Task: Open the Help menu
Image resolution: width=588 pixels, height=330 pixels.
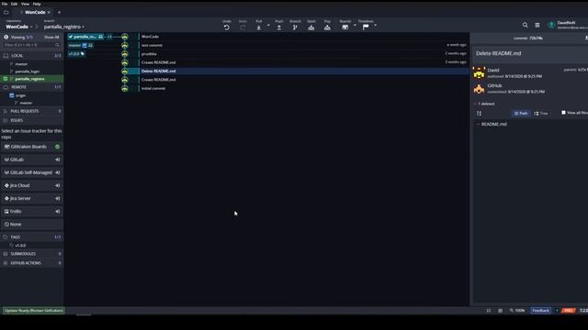Action: pos(37,4)
